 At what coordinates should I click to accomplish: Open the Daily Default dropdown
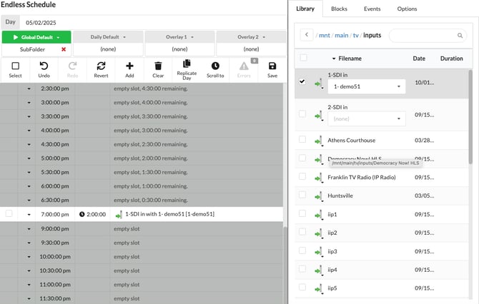[x=107, y=36]
